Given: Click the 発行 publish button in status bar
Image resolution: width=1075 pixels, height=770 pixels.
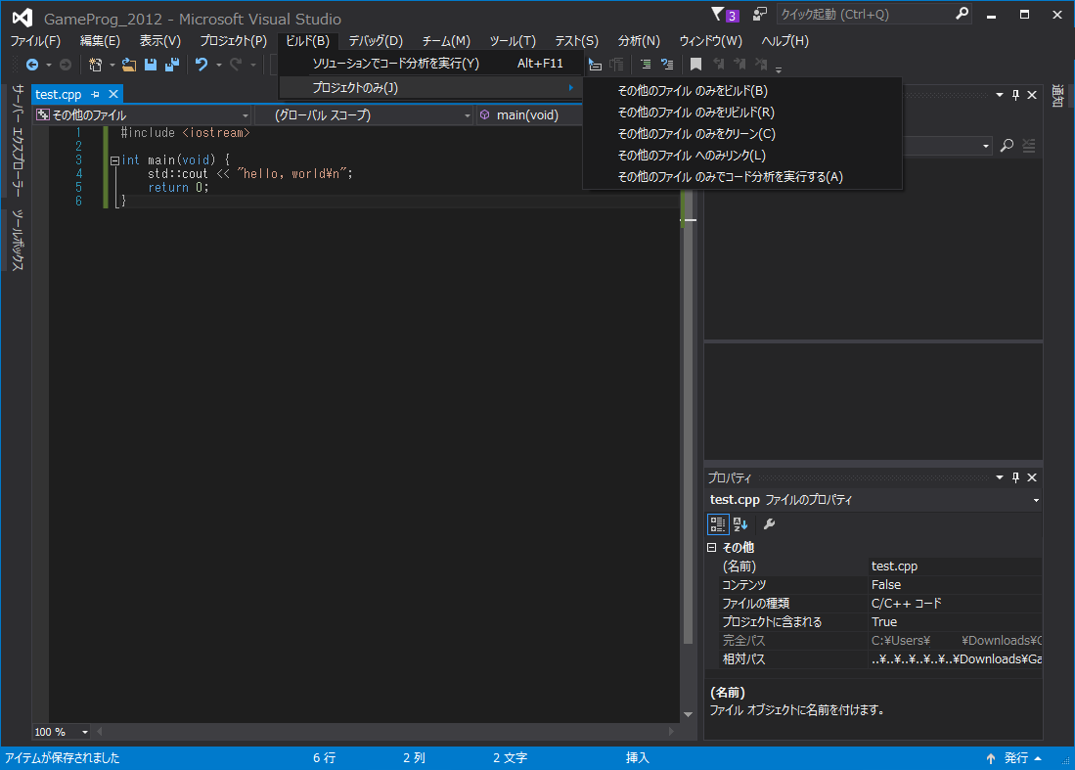Looking at the screenshot, I should [1014, 757].
